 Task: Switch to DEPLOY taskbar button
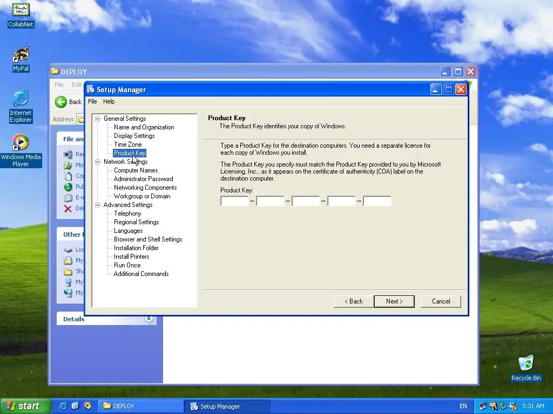(x=140, y=406)
